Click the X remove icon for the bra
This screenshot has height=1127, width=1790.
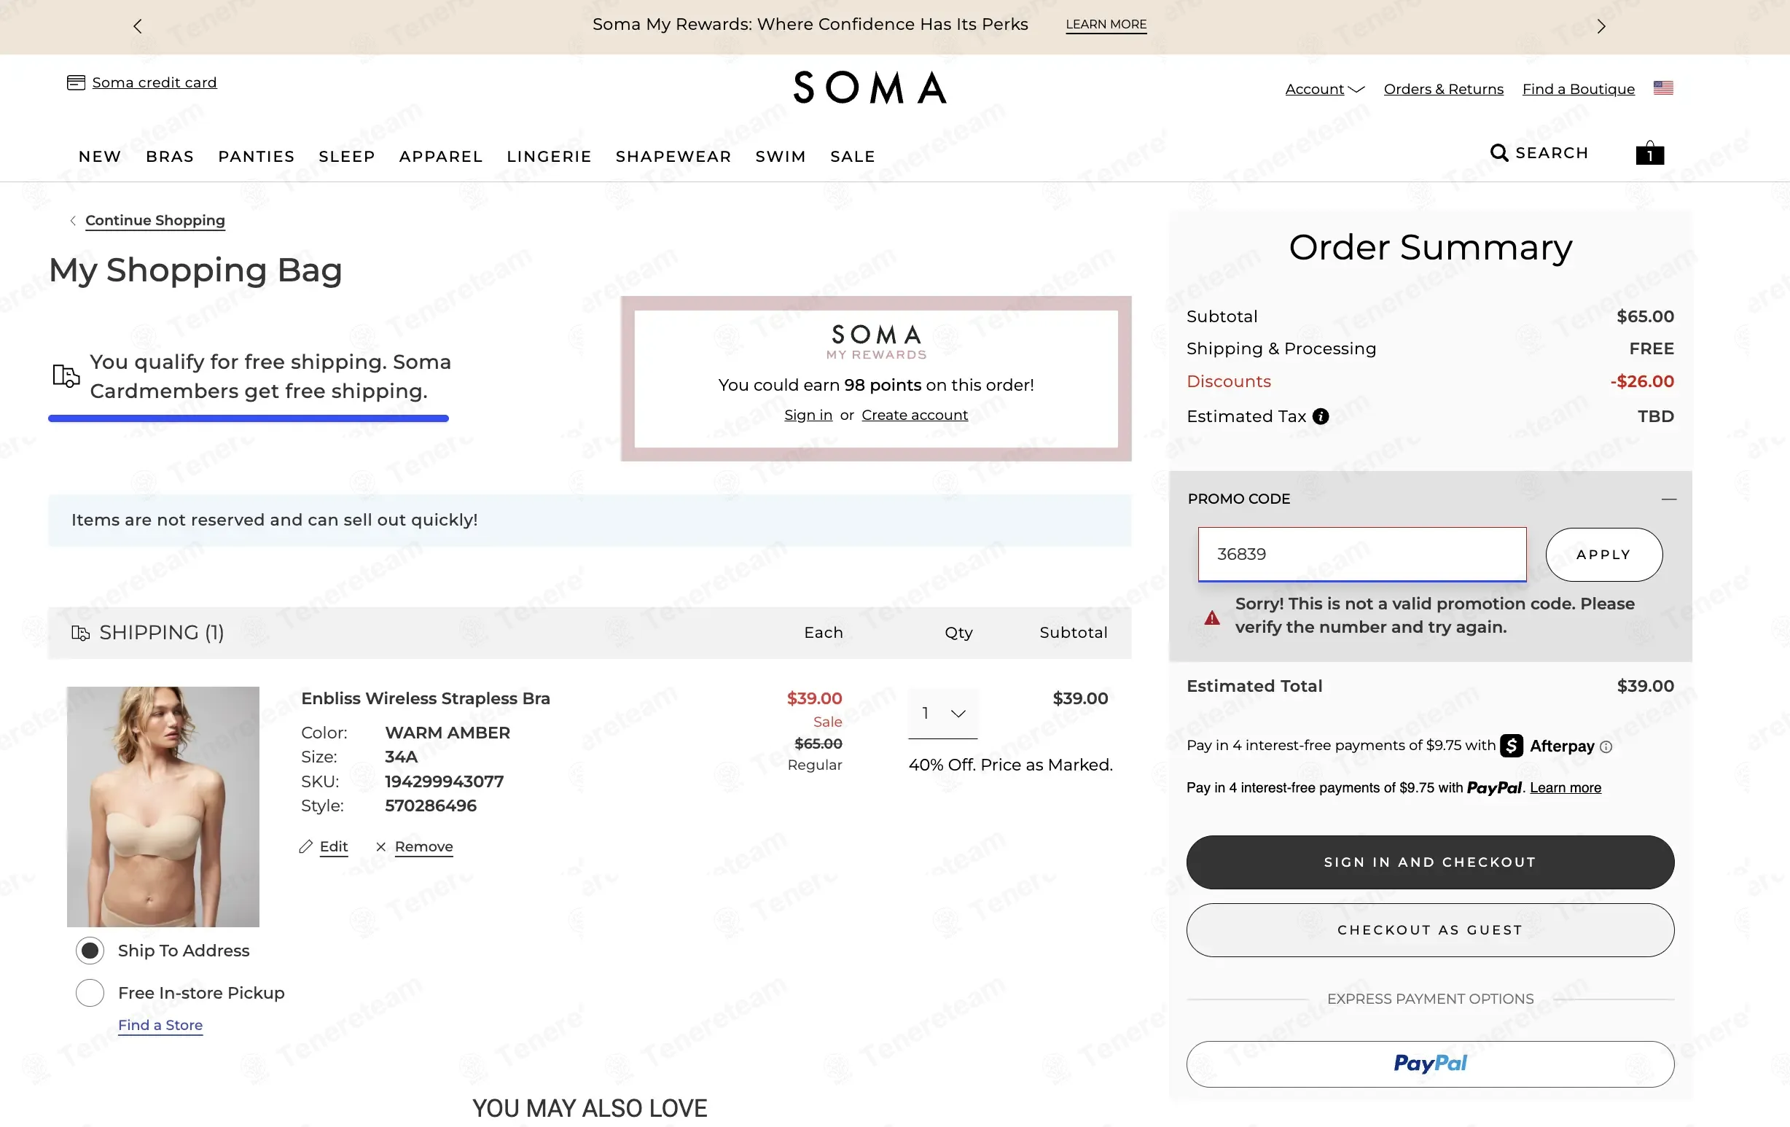(380, 847)
